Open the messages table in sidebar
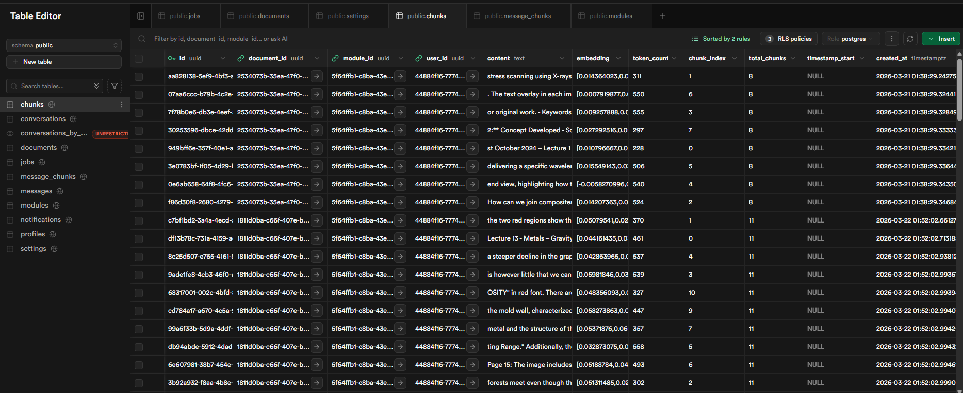Image resolution: width=963 pixels, height=393 pixels. click(36, 191)
